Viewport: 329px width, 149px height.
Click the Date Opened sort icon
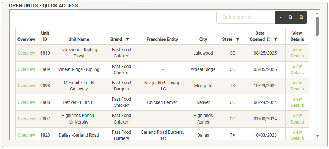click(268, 39)
